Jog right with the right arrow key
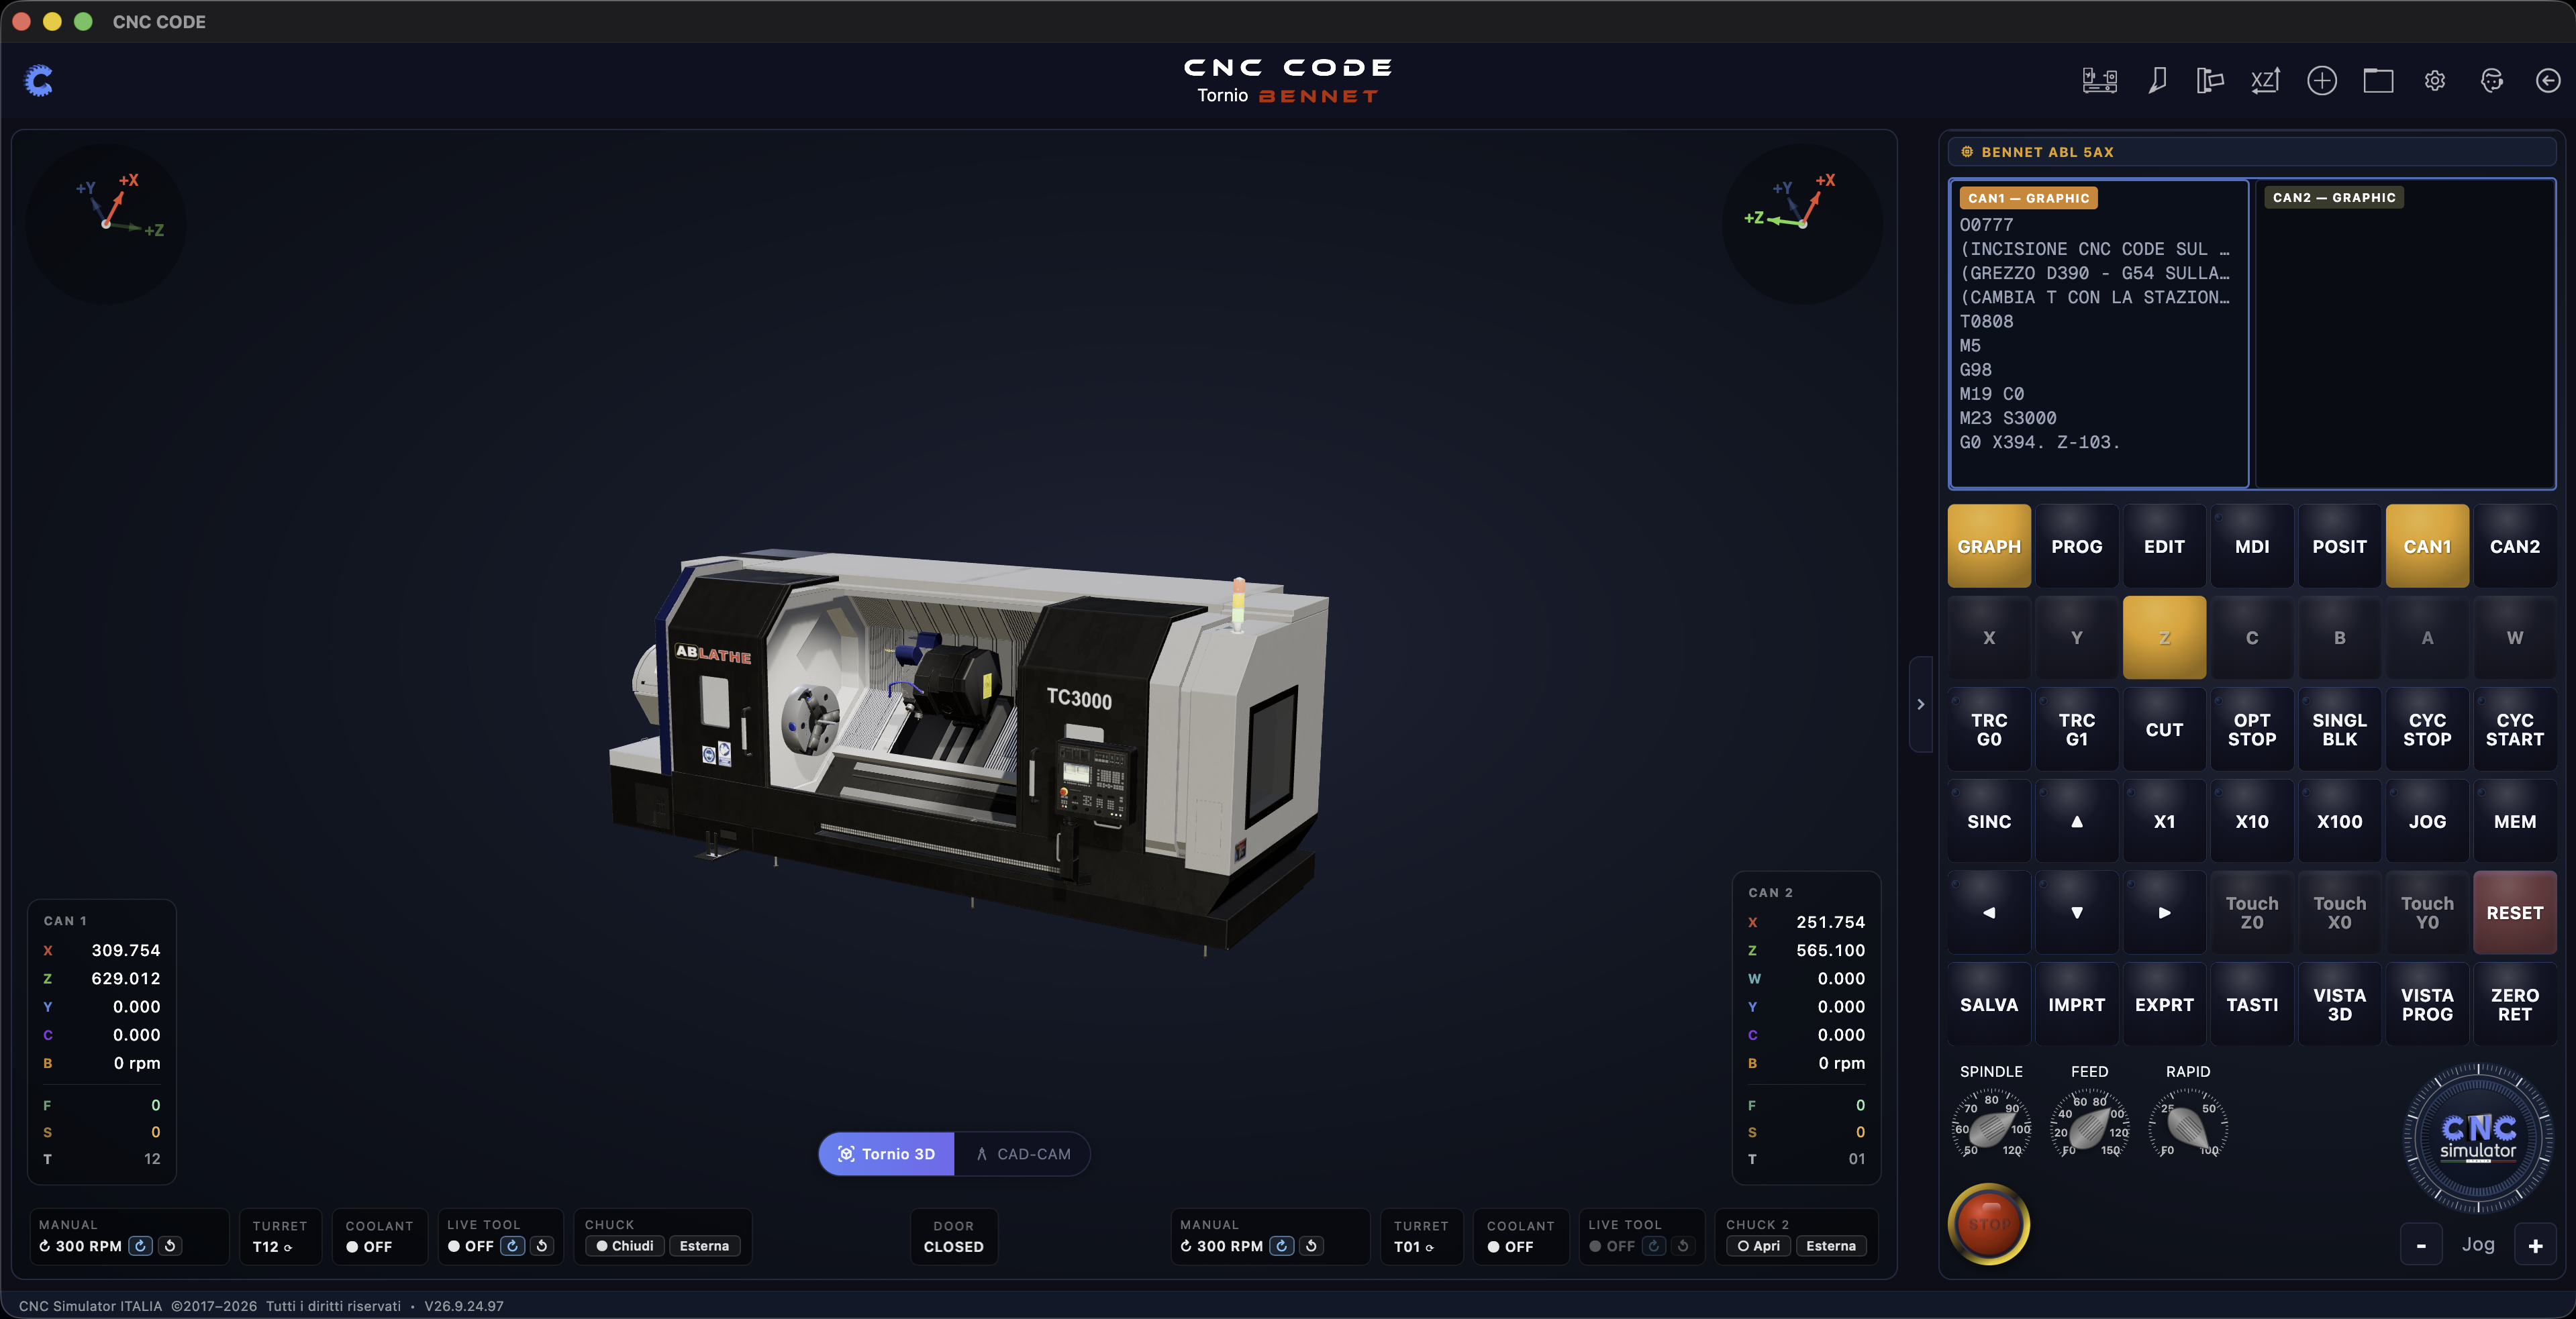The height and width of the screenshot is (1319, 2576). (x=2164, y=912)
